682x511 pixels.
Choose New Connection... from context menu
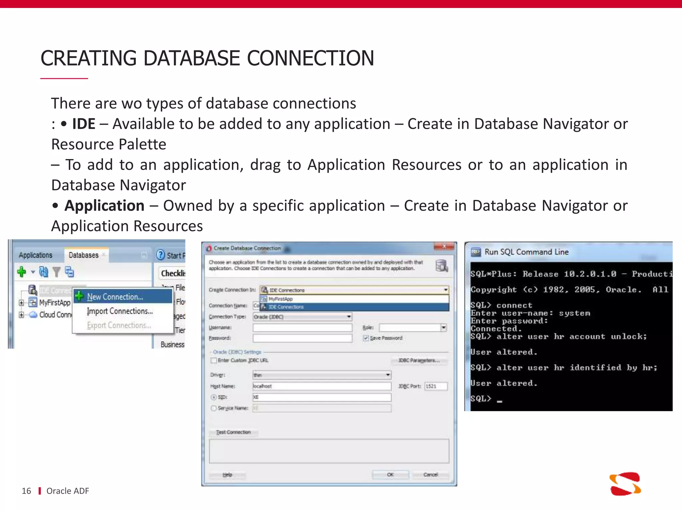(123, 296)
